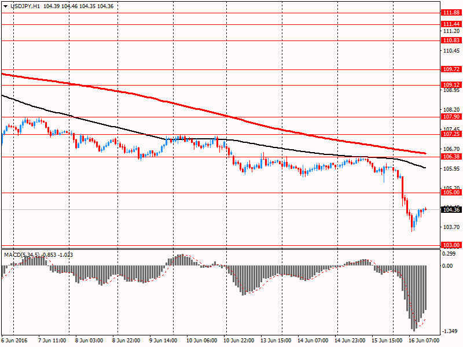Select the 109.12 price level label
The image size is (463, 347).
coord(451,85)
